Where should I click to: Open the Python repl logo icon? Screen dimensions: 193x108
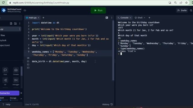(x=4, y=10)
